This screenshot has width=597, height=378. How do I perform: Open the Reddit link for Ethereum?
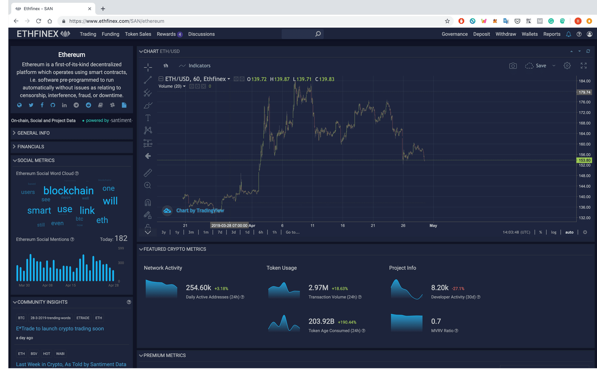[x=88, y=105]
